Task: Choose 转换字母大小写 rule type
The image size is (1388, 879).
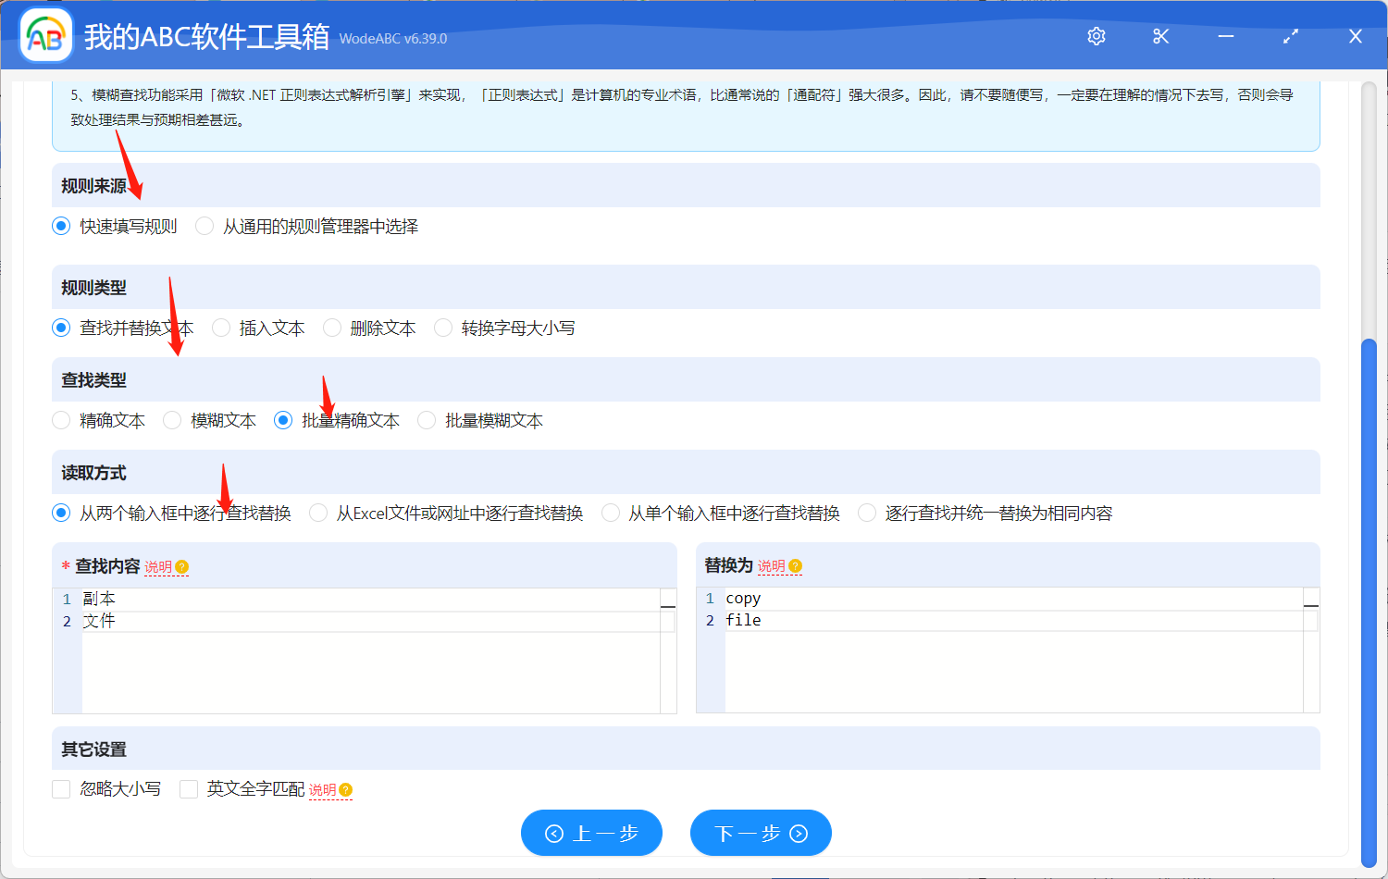Action: 442,327
